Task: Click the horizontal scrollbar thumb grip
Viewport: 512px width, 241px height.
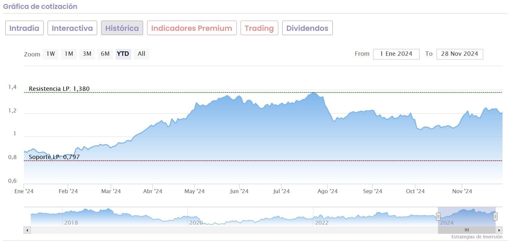Action: point(467,230)
